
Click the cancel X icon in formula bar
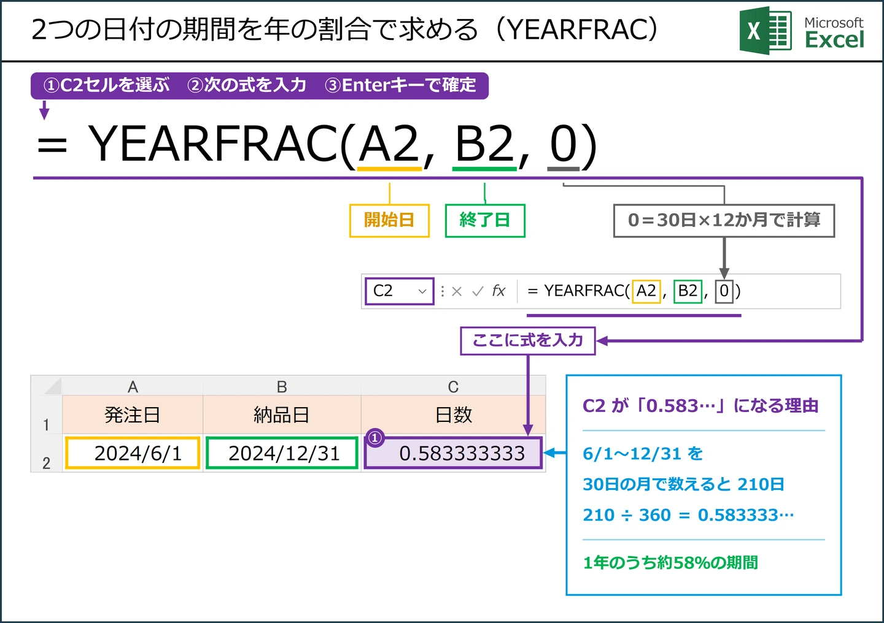pyautogui.click(x=457, y=291)
